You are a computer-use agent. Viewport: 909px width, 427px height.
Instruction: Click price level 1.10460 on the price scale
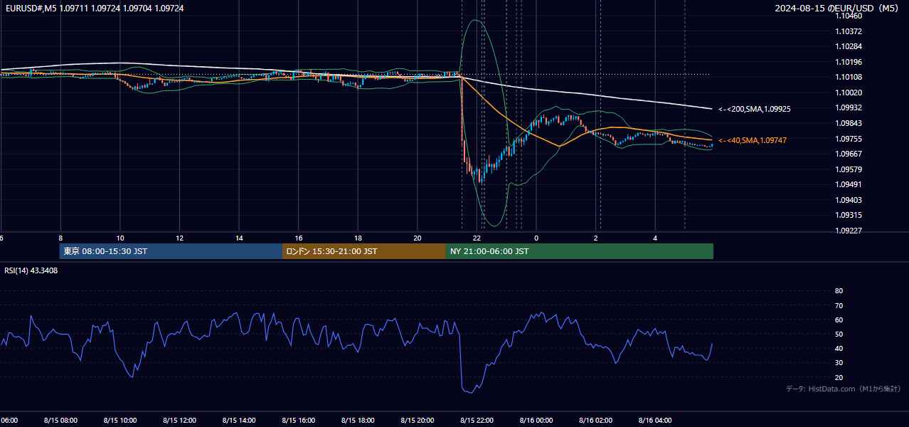[x=848, y=16]
